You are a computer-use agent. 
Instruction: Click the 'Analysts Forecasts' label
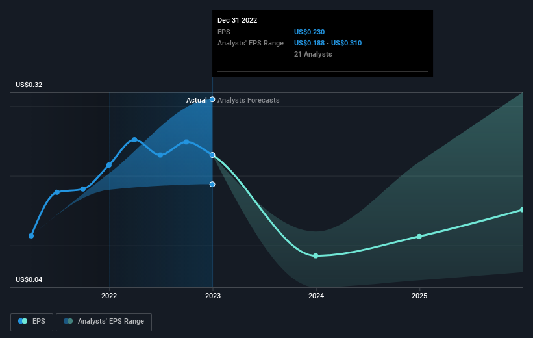pos(249,100)
